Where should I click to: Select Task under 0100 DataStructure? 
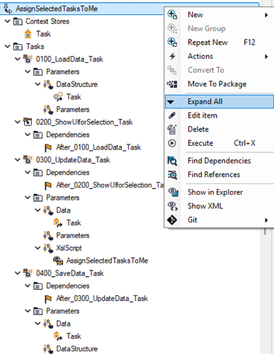click(x=74, y=97)
